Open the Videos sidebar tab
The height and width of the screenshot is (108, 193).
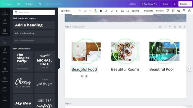[x=5, y=60]
